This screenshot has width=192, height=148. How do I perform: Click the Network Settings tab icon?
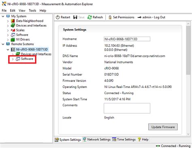[85, 139]
